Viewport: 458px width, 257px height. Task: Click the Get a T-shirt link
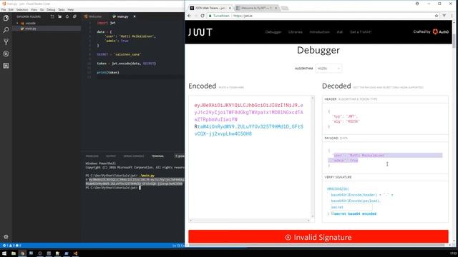361,32
